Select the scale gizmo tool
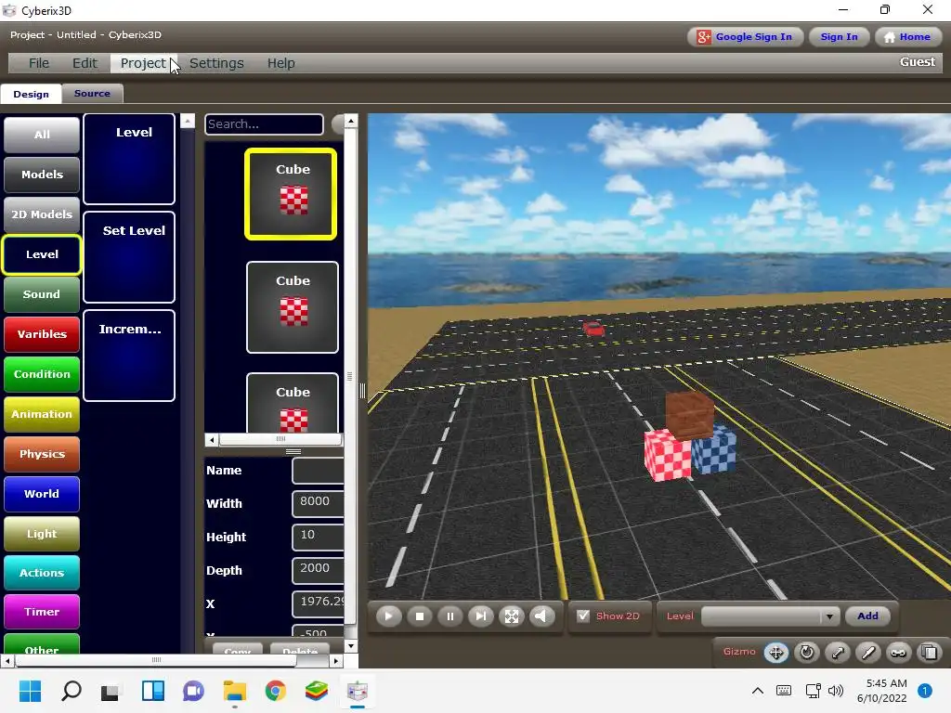Viewport: 951px width, 713px height. pos(838,653)
